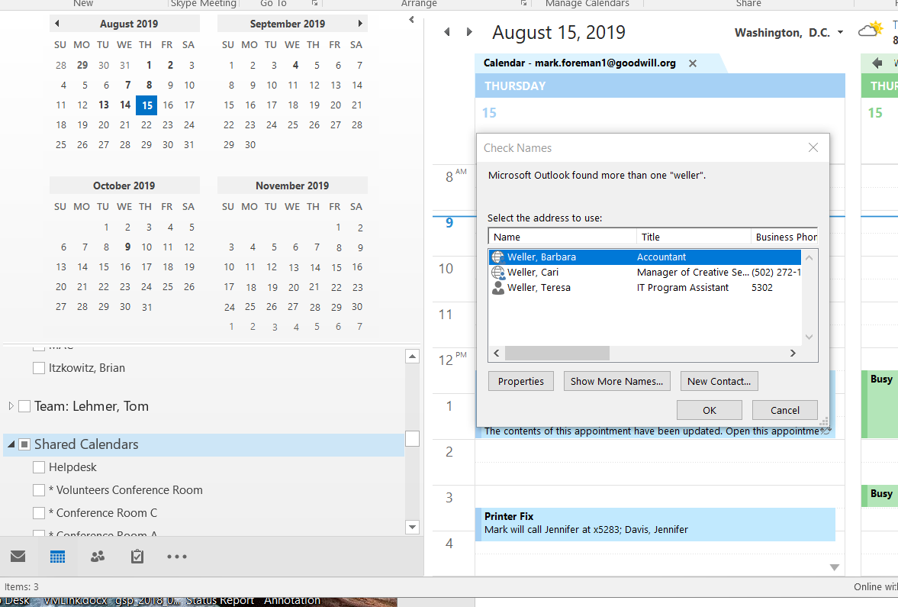This screenshot has width=898, height=607.
Task: Select November 15 in date navigator
Action: point(336,267)
